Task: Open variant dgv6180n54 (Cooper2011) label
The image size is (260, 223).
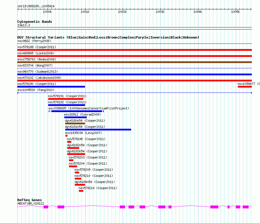Action: 85,121
